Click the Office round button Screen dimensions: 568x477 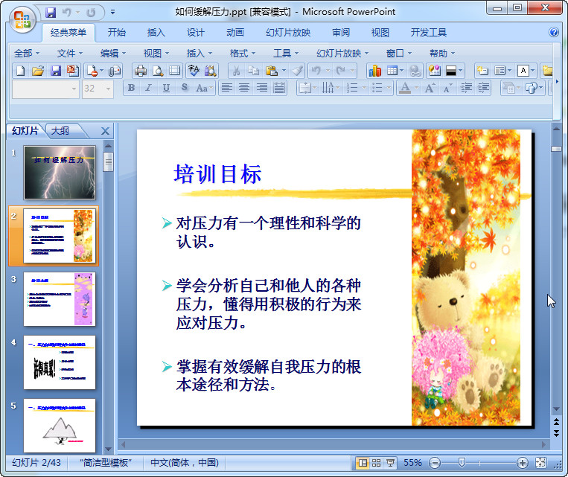[x=22, y=19]
